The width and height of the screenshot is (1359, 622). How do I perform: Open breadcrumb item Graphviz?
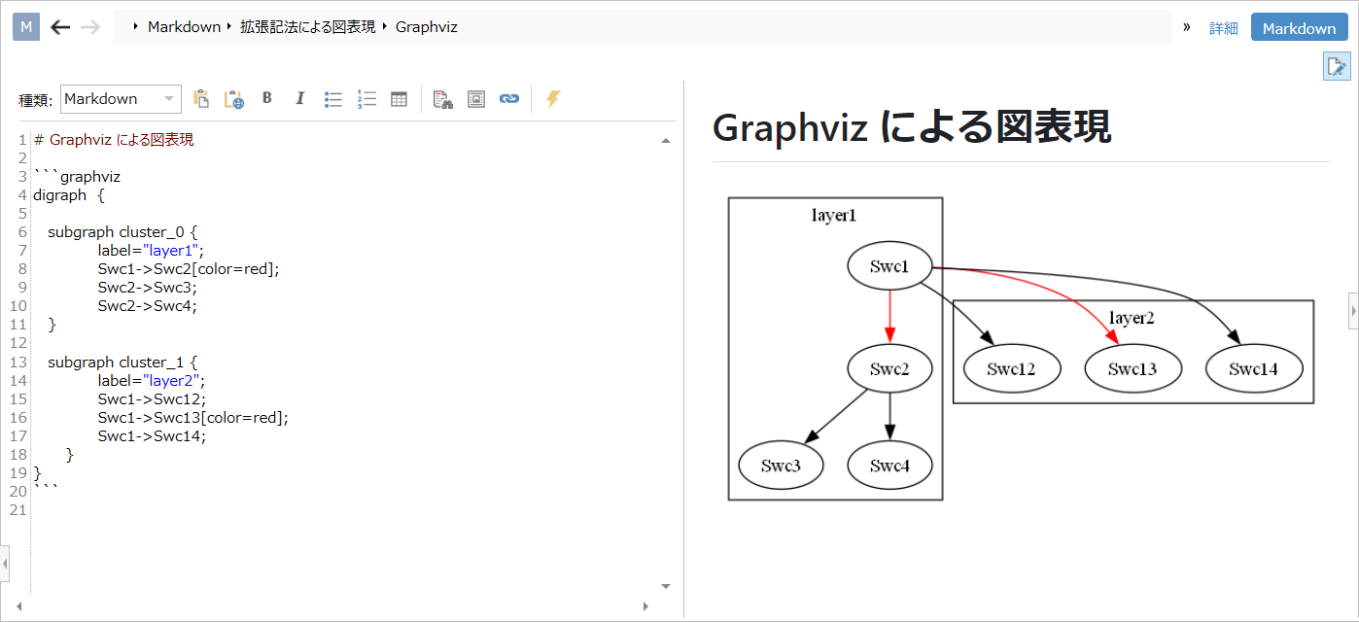pos(426,27)
